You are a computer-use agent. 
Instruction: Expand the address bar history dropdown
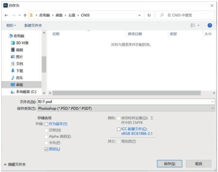[140, 15]
